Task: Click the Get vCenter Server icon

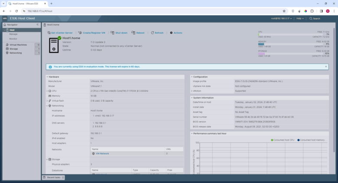Action: pos(49,33)
